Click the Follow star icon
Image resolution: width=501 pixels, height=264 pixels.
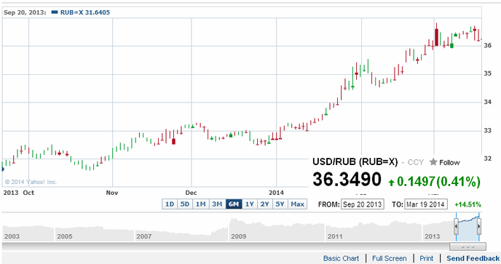coord(433,162)
